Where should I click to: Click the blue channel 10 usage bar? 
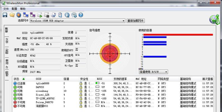[155, 57]
